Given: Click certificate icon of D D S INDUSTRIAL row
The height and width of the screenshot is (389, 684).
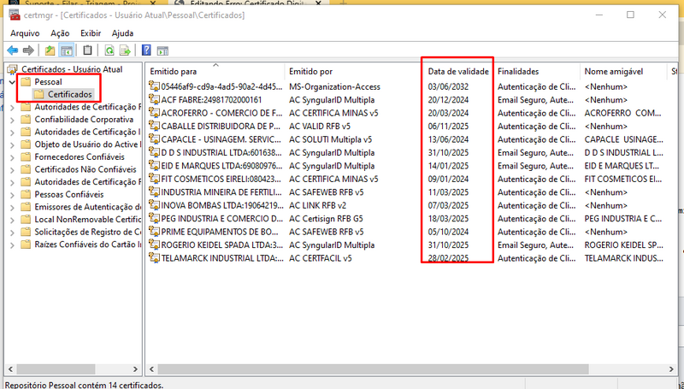Looking at the screenshot, I should (155, 152).
